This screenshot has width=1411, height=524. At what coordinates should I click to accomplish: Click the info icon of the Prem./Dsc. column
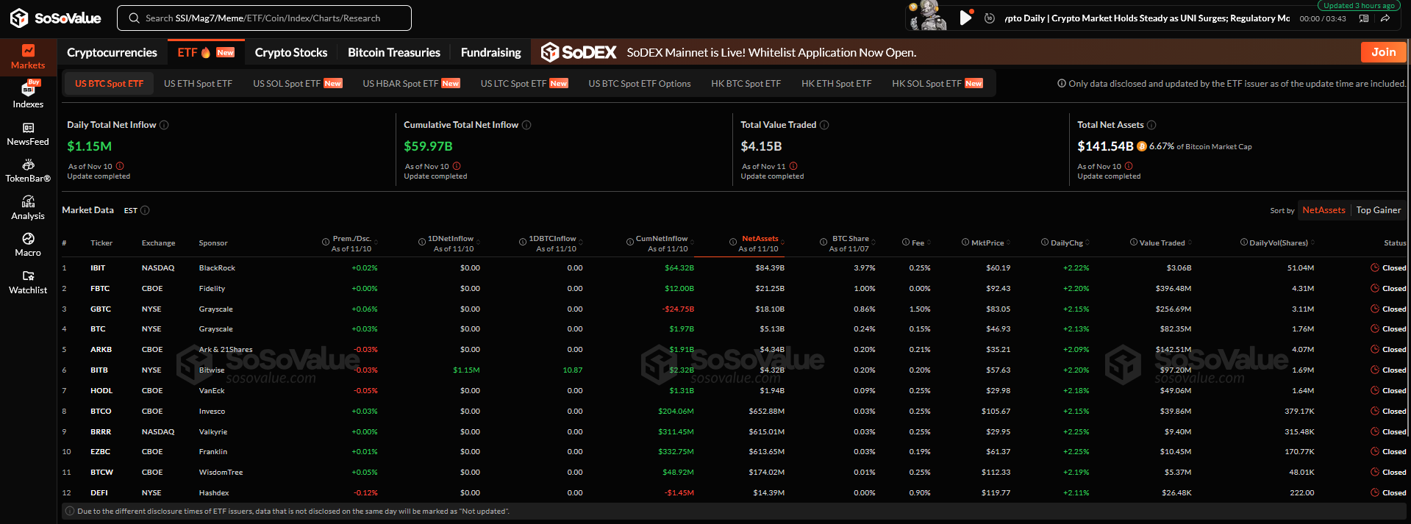(x=326, y=242)
